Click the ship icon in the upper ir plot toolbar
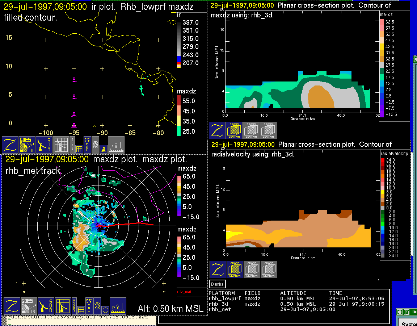417x326 pixels. 116,145
